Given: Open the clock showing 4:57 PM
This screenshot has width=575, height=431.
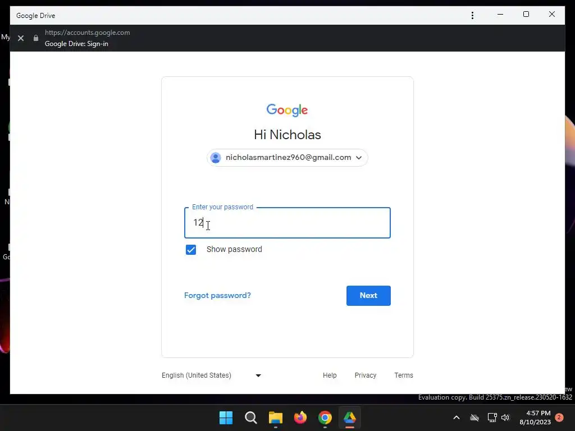Looking at the screenshot, I should click(x=535, y=418).
